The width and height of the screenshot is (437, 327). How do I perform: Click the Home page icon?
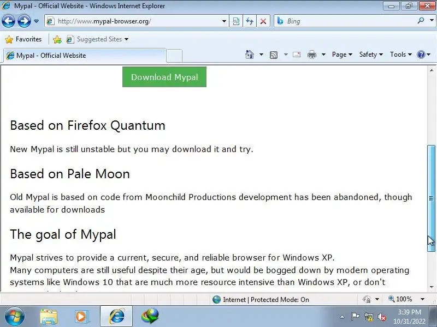250,55
